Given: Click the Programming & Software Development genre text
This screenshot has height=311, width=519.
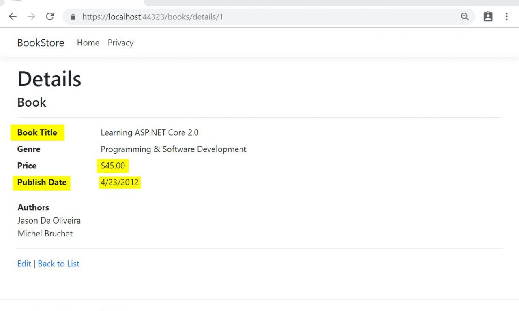Looking at the screenshot, I should [x=173, y=149].
